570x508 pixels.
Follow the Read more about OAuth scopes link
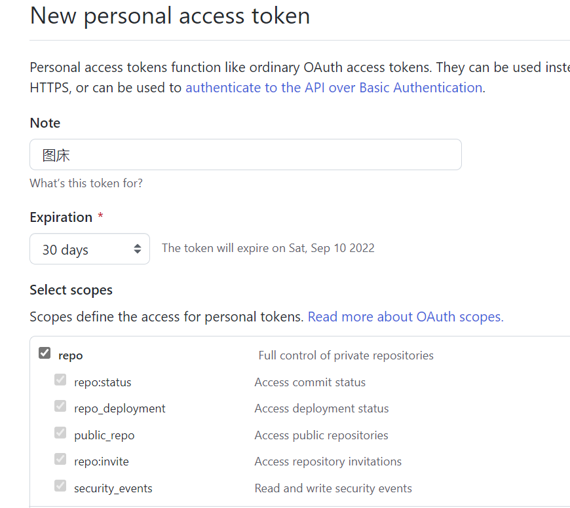(406, 317)
